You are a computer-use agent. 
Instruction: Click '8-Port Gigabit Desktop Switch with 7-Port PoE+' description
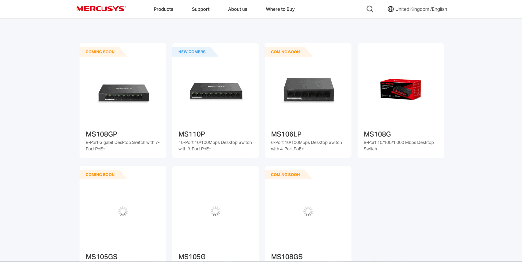click(123, 146)
